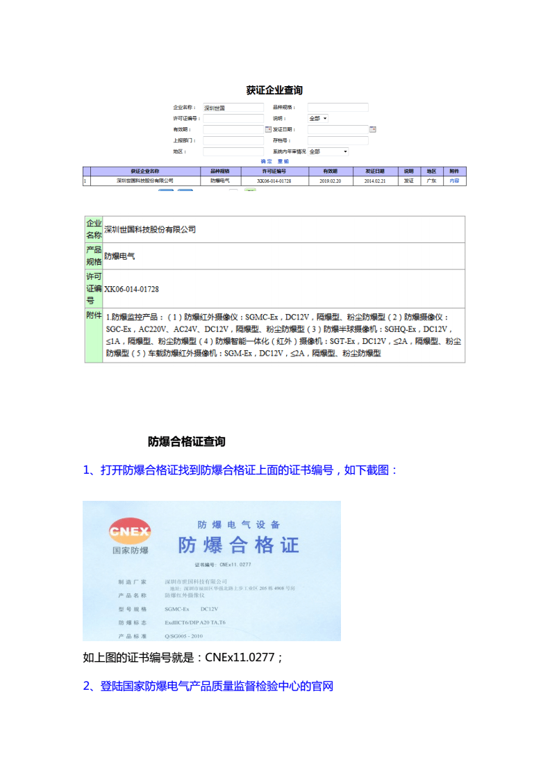Click the 发证日期 date input field
The width and height of the screenshot is (550, 778).
[337, 129]
